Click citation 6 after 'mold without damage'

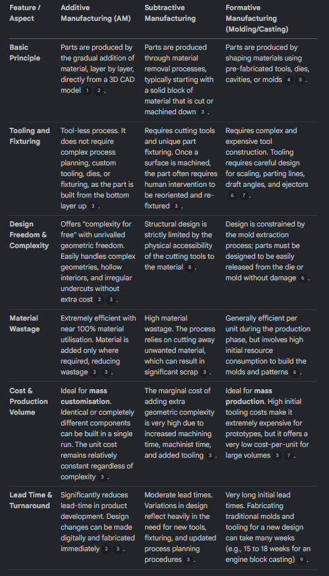(x=303, y=278)
